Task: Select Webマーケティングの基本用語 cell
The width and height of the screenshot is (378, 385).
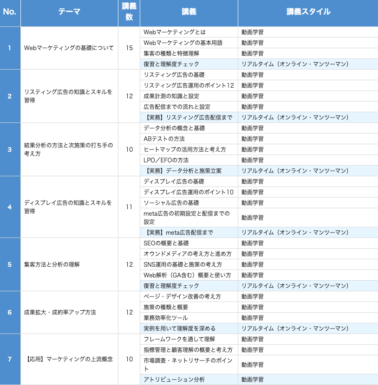Action: coord(189,43)
